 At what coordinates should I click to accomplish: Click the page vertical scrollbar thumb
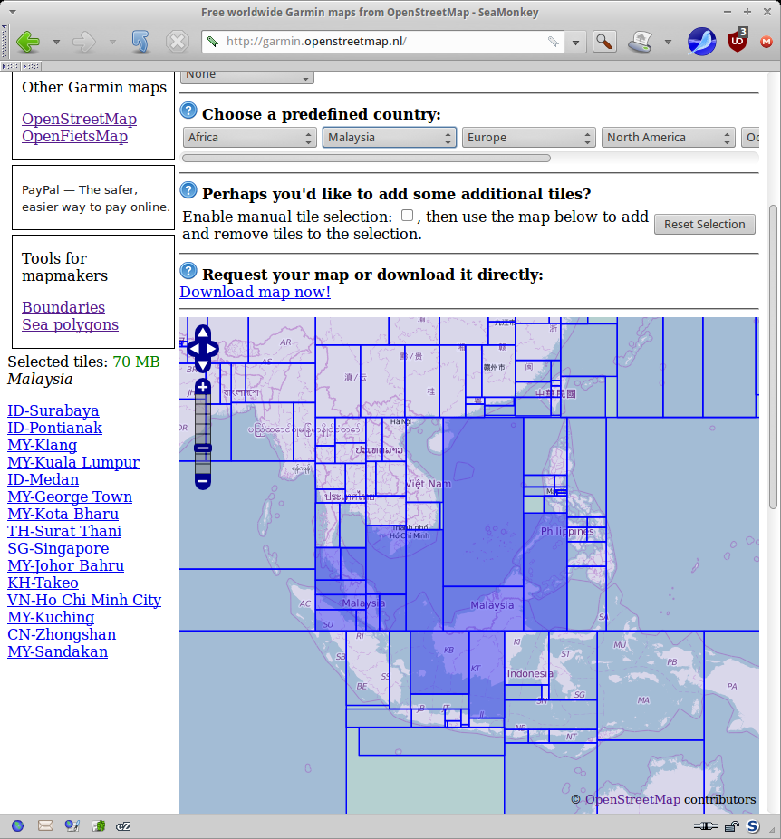pyautogui.click(x=773, y=357)
